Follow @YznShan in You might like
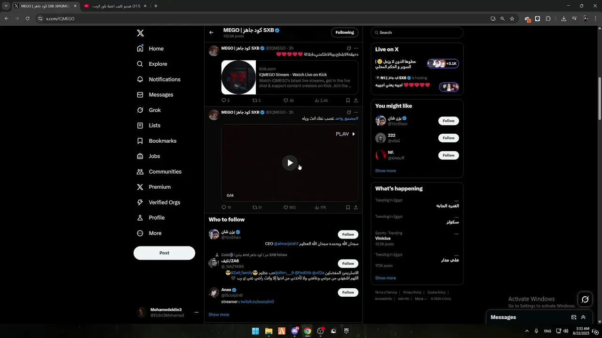Viewport: 602px width, 338px height. click(x=449, y=121)
